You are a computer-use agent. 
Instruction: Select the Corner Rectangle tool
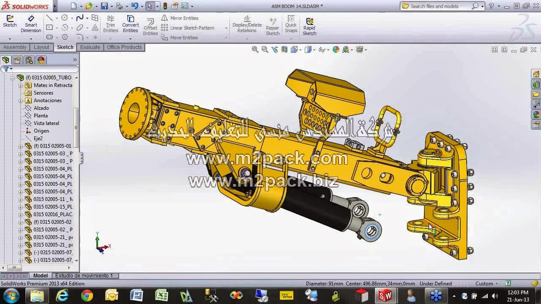tap(49, 27)
